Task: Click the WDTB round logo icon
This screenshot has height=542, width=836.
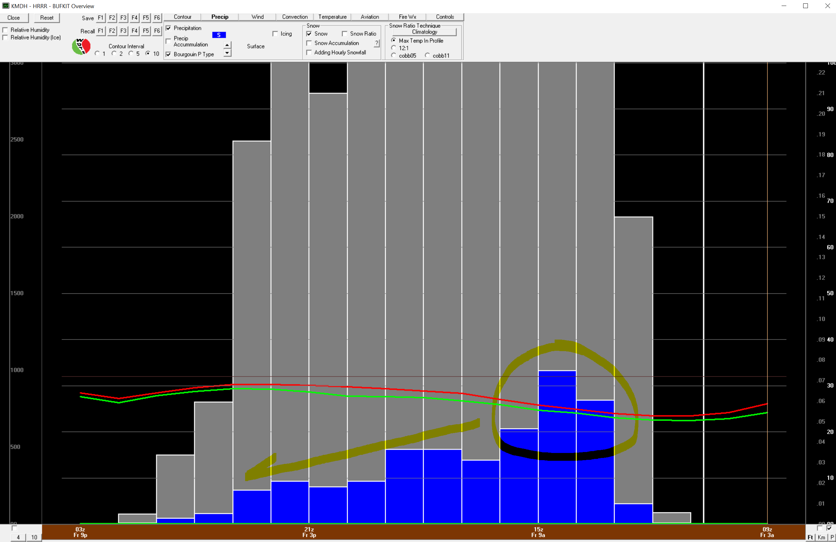Action: pyautogui.click(x=81, y=47)
